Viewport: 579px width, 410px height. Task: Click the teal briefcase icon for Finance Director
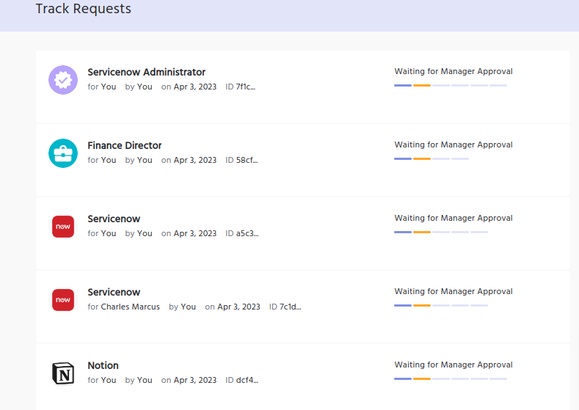click(63, 153)
